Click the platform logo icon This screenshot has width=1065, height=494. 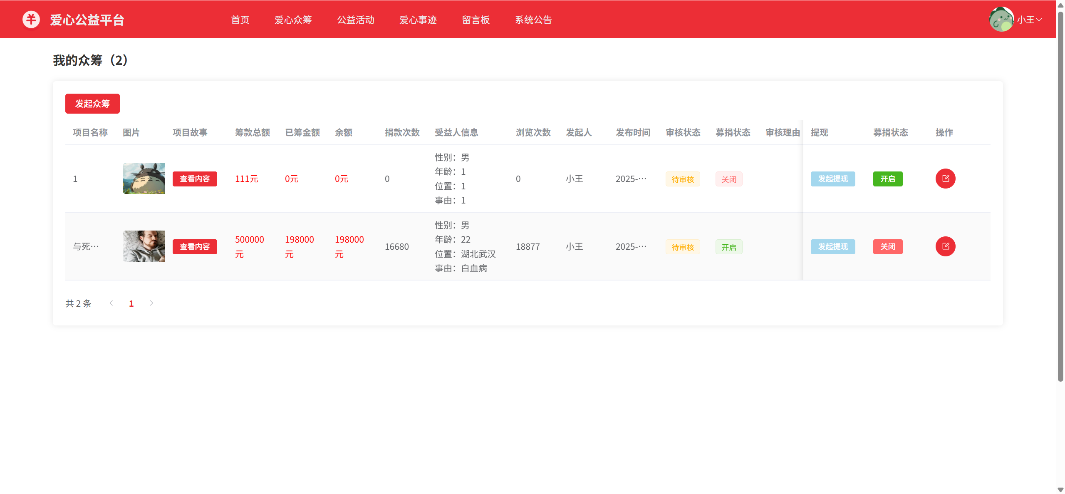(31, 20)
